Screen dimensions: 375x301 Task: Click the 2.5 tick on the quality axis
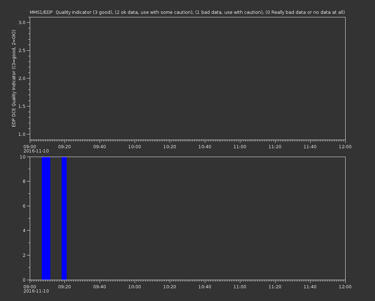click(22, 50)
